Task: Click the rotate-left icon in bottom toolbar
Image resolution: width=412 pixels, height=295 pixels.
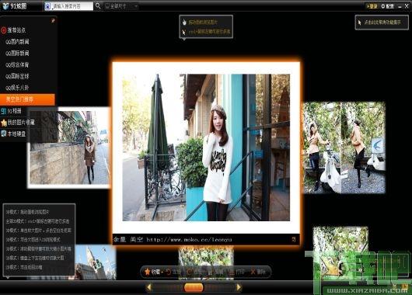Action: click(169, 272)
